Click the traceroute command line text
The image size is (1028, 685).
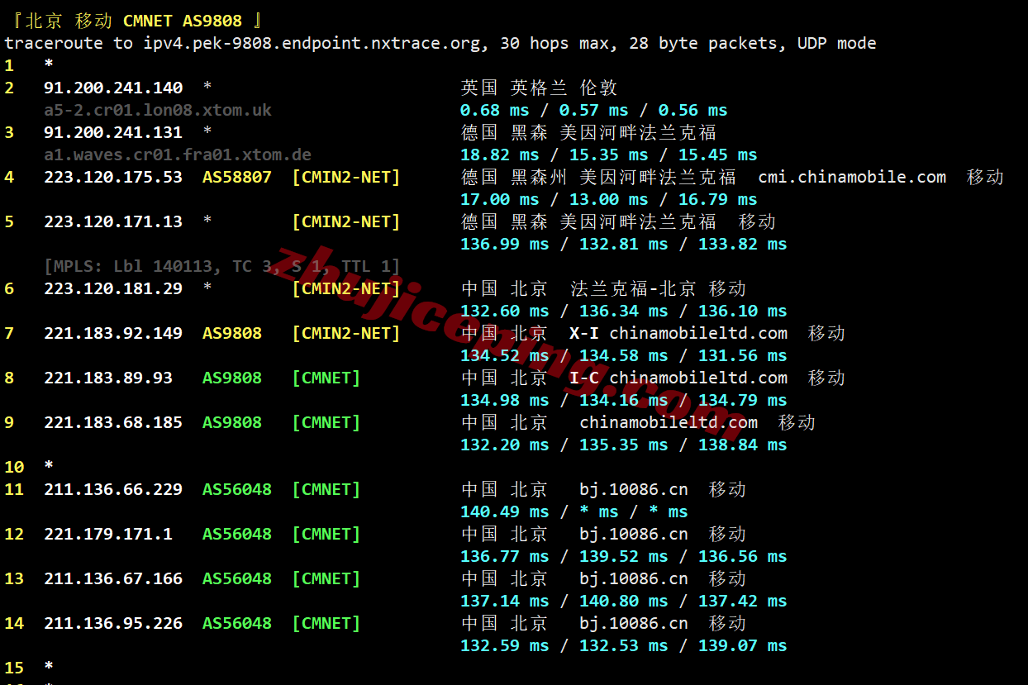click(440, 43)
